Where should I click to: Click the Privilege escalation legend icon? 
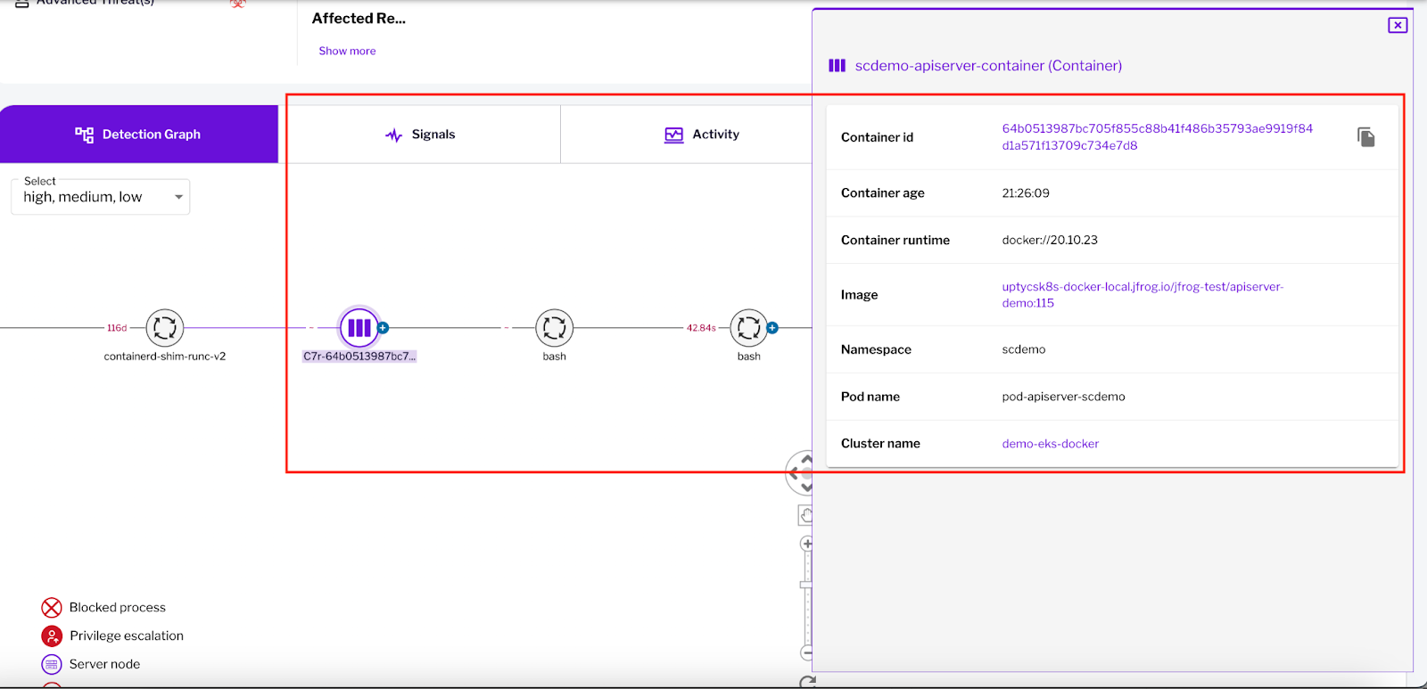52,636
